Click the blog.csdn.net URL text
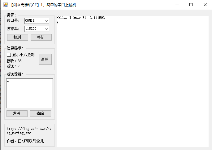 pos(29,131)
